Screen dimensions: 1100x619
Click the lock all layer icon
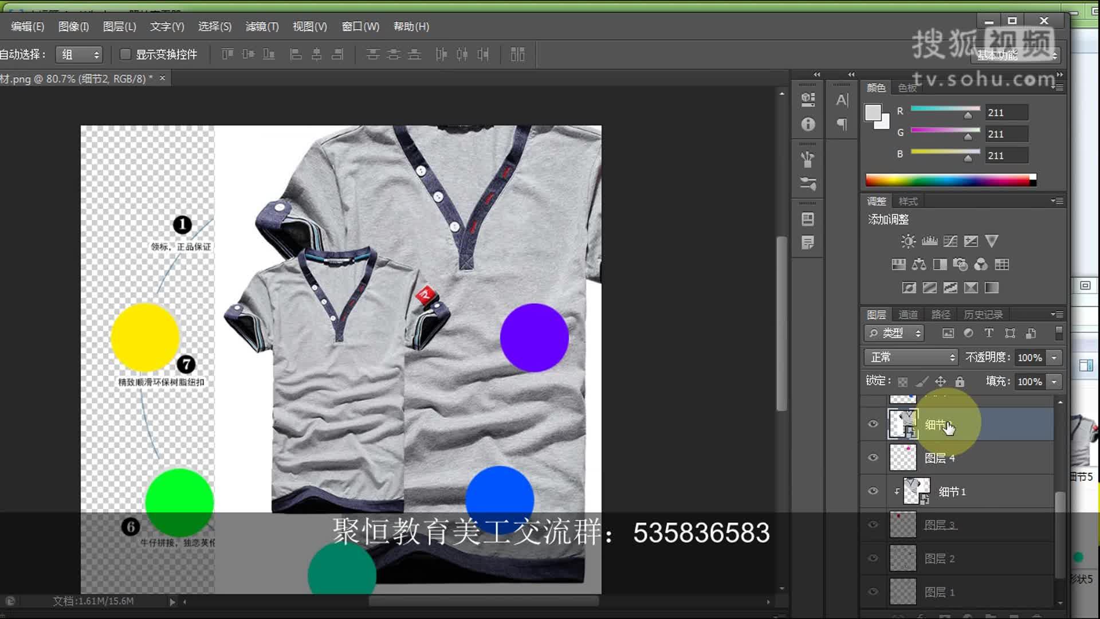960,382
